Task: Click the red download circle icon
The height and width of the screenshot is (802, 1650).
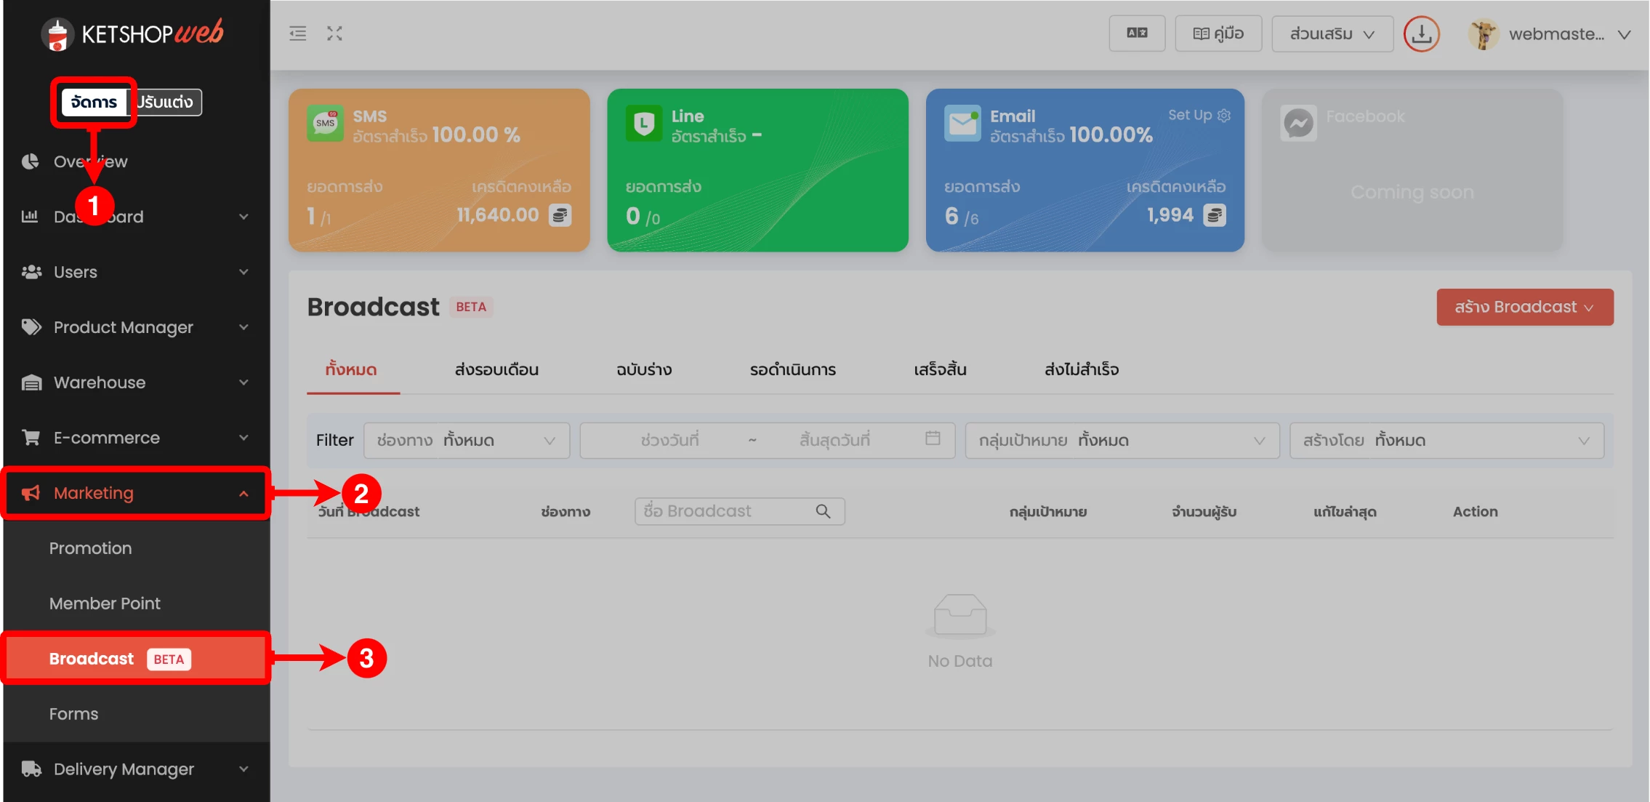Action: [x=1421, y=34]
